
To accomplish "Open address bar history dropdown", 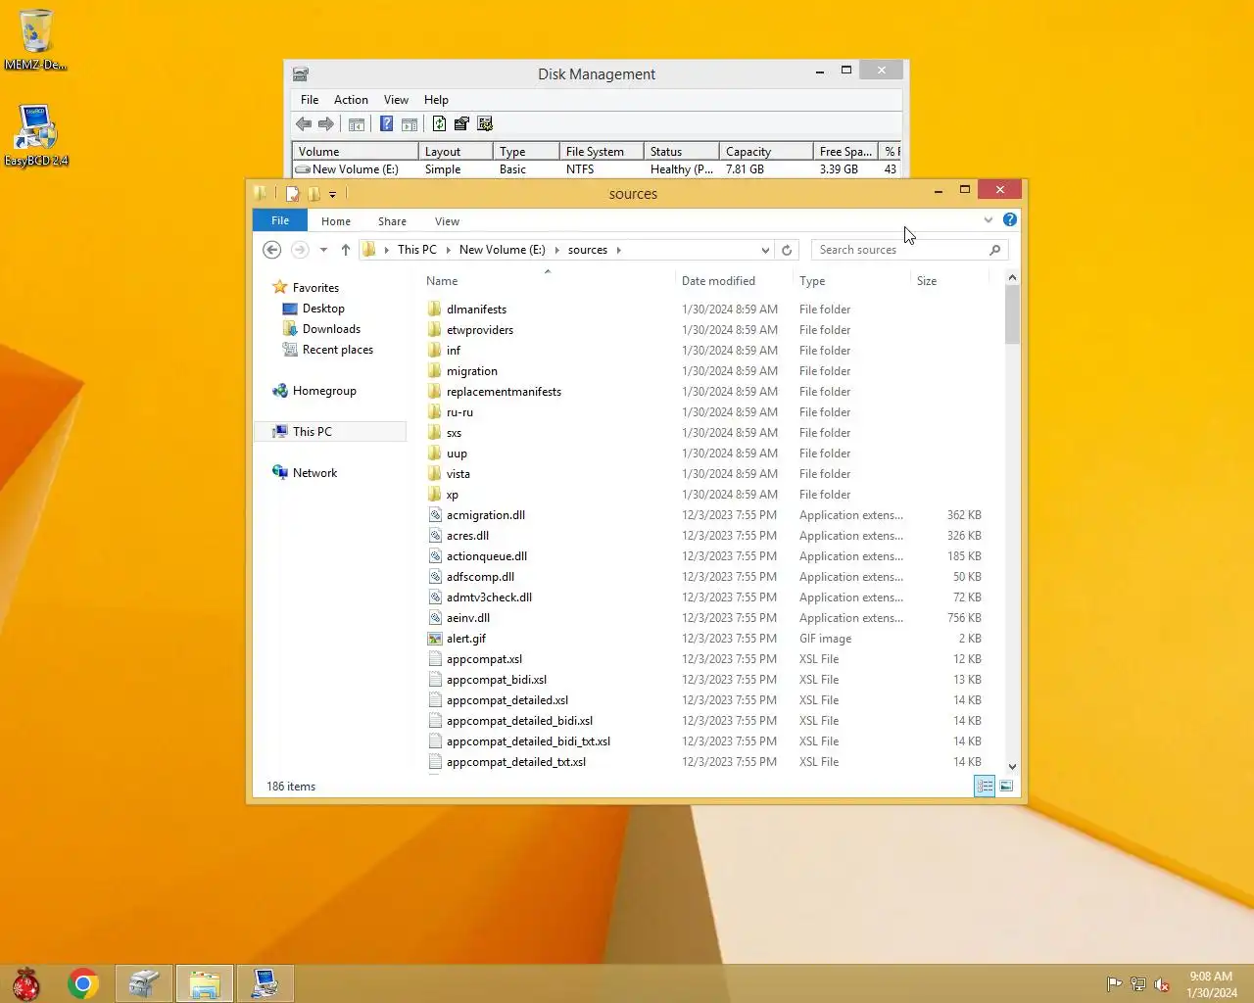I will coord(765,250).
